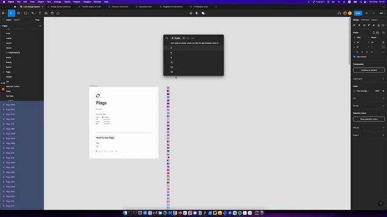Screen dimensions: 387x217
Task: Open the Arrange menu
Action: click(57, 2)
